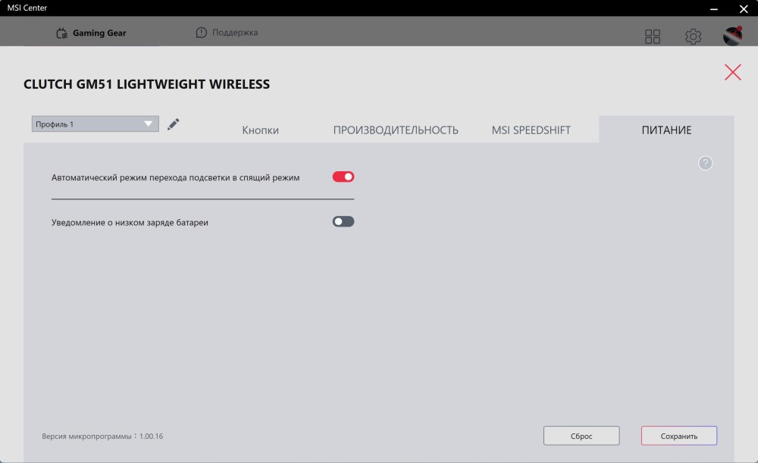The image size is (758, 463).
Task: Open MSI Center settings gear
Action: [693, 36]
